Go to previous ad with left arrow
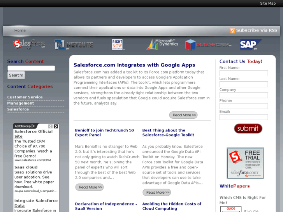The width and height of the screenshot is (283, 212). pos(50,126)
